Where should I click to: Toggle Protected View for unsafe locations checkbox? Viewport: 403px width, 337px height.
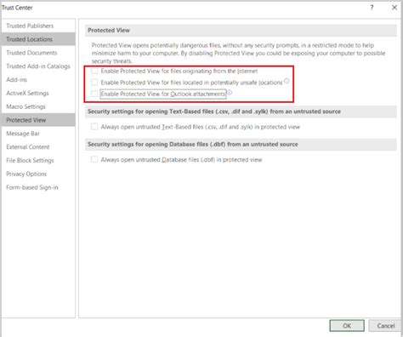[x=94, y=83]
